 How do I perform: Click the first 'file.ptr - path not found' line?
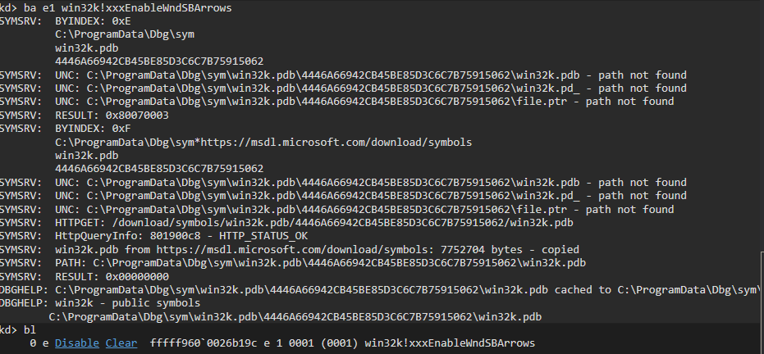click(337, 102)
